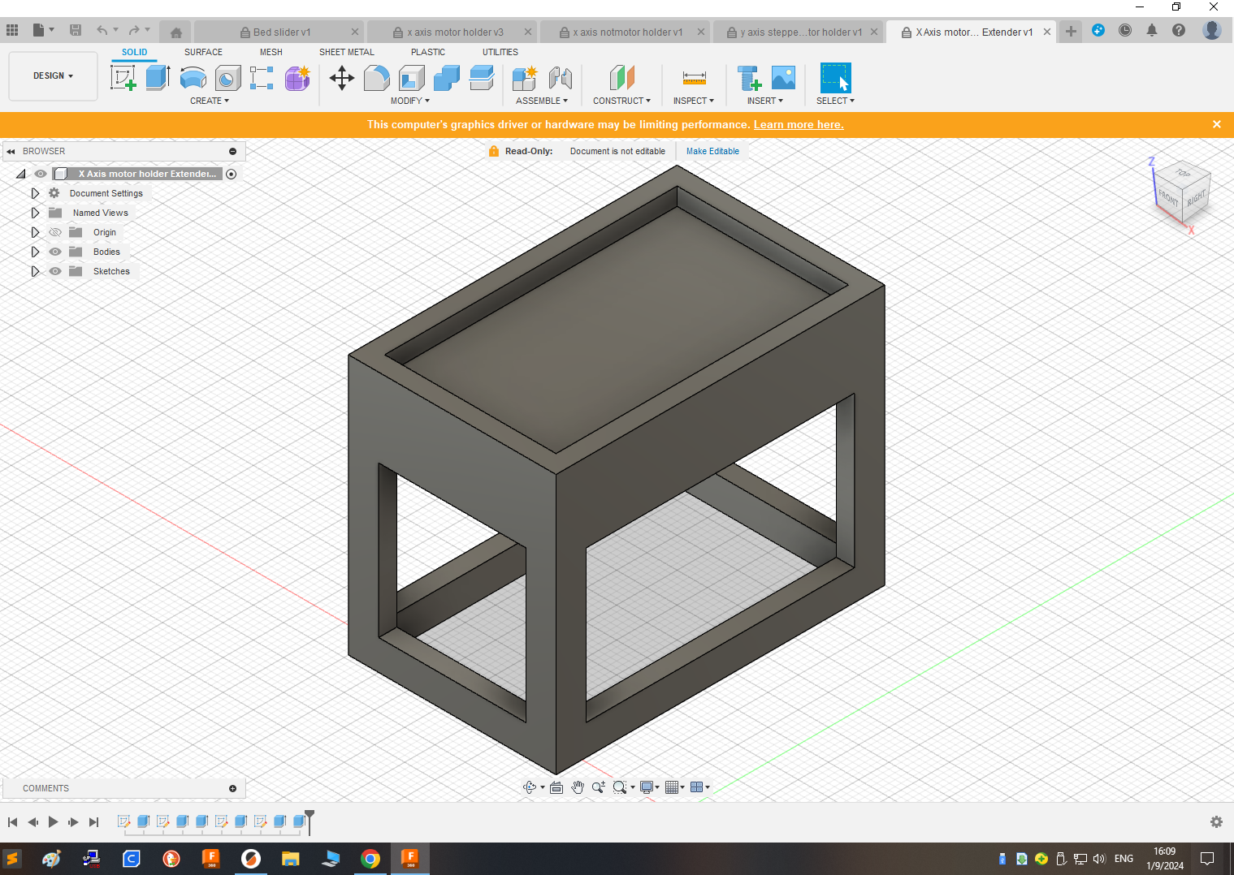Viewport: 1234px width, 875px height.
Task: Hide the Sketches folder
Action: click(54, 271)
